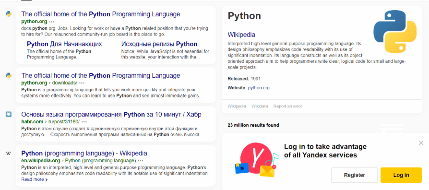Open options dots after python.org downloads path
Image resolution: width=429 pixels, height=190 pixels.
(x=82, y=83)
